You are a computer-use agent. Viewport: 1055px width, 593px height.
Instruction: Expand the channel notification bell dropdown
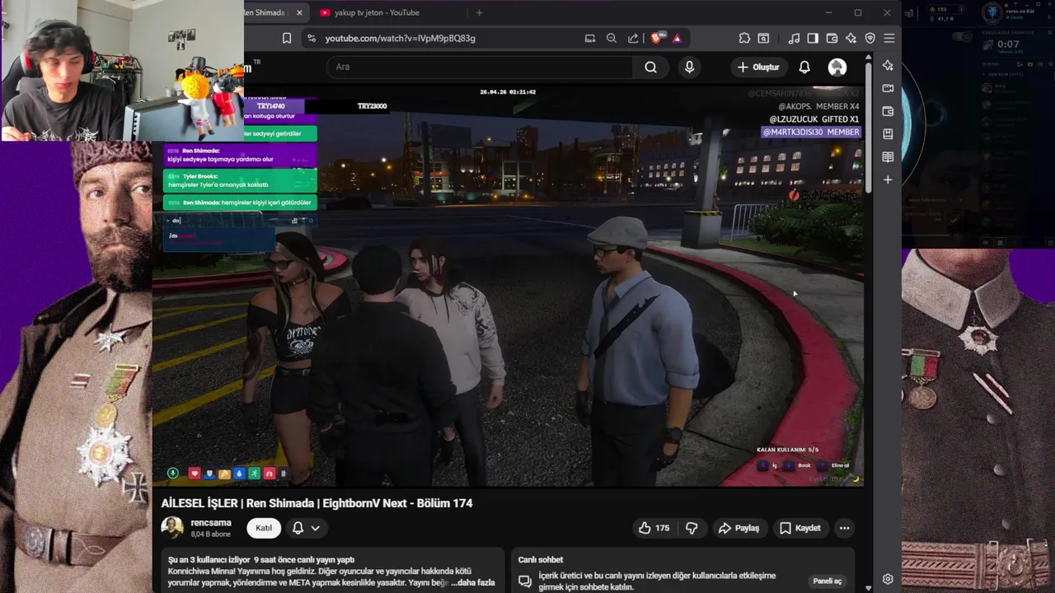pyautogui.click(x=305, y=528)
